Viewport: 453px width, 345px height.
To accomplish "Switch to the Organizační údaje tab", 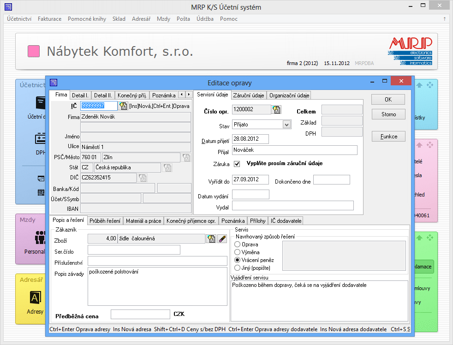I will [289, 95].
